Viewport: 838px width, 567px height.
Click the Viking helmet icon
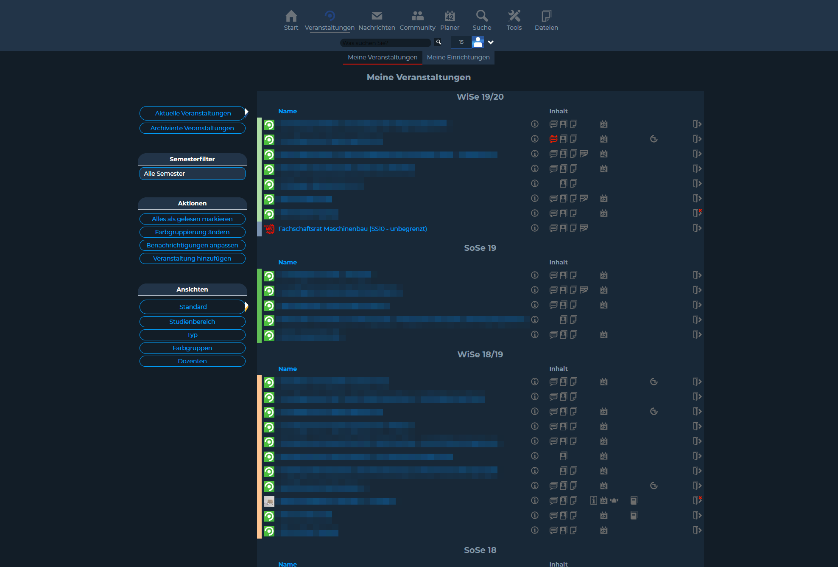pyautogui.click(x=614, y=500)
